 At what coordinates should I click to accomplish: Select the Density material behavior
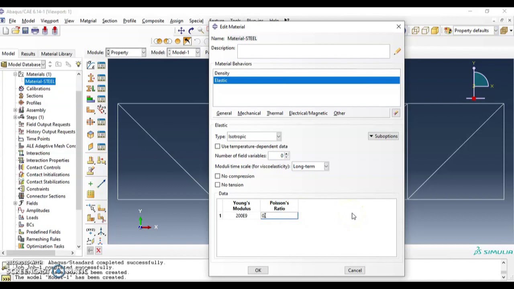(x=306, y=73)
